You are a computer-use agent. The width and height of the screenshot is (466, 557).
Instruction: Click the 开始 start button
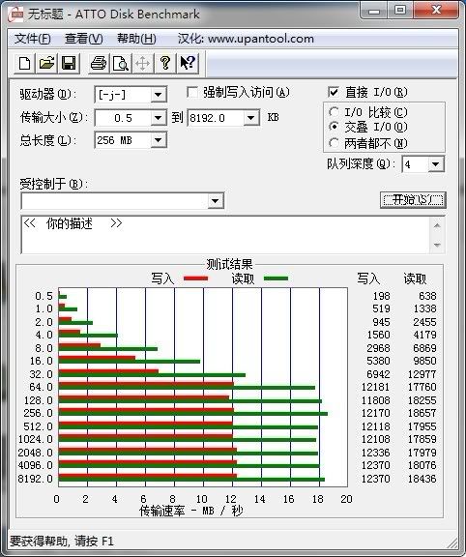413,200
